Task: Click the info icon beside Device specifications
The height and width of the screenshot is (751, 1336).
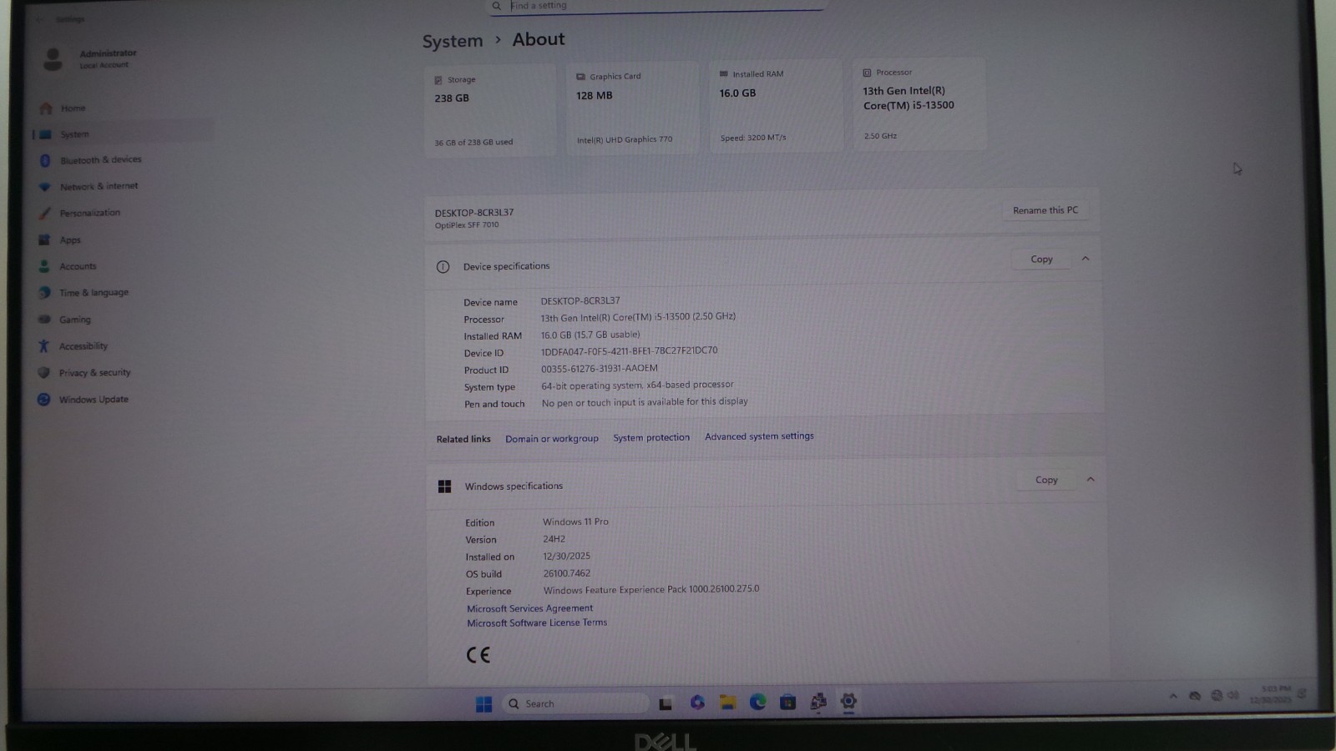Action: pos(443,267)
